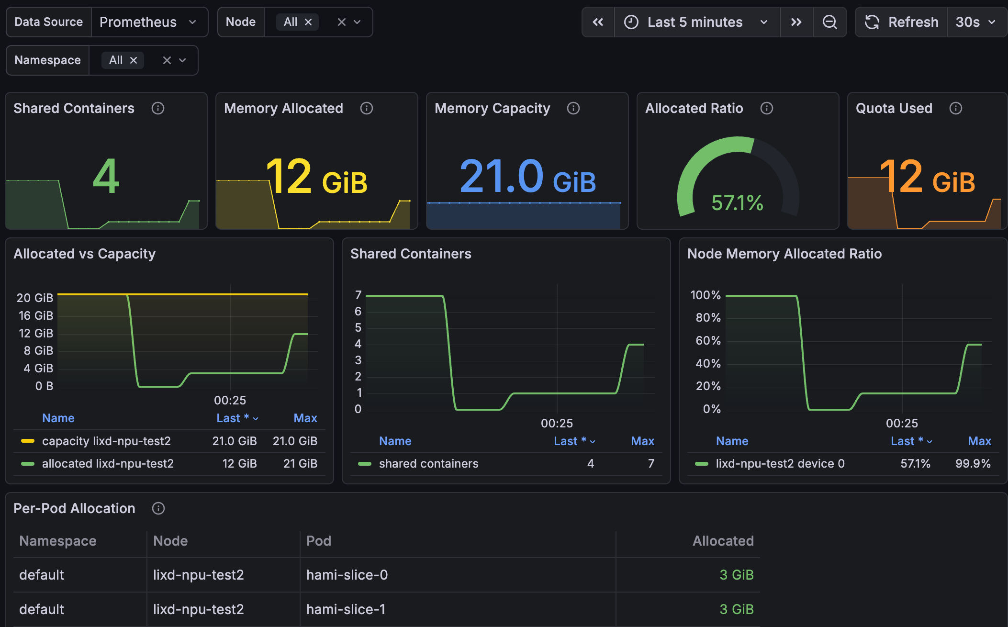
Task: Sort Shared Containers legend by Last
Action: pyautogui.click(x=574, y=441)
